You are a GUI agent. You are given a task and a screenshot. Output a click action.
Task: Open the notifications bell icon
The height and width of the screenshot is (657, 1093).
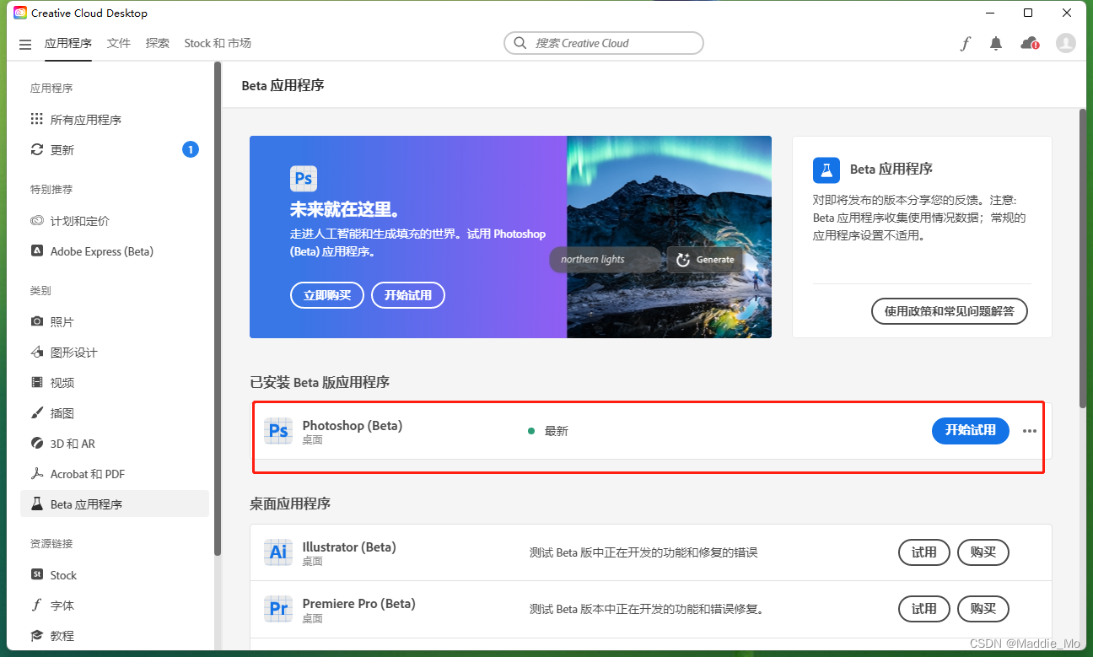click(996, 44)
